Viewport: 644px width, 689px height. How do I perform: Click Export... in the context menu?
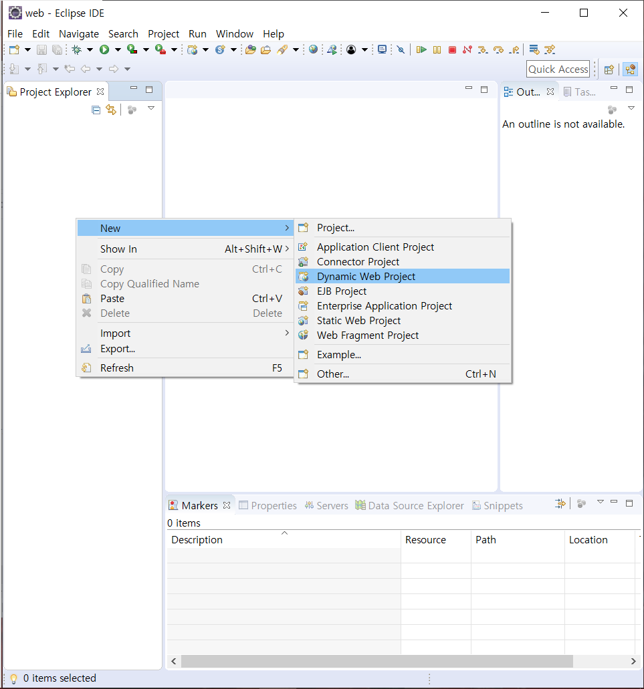coord(185,349)
